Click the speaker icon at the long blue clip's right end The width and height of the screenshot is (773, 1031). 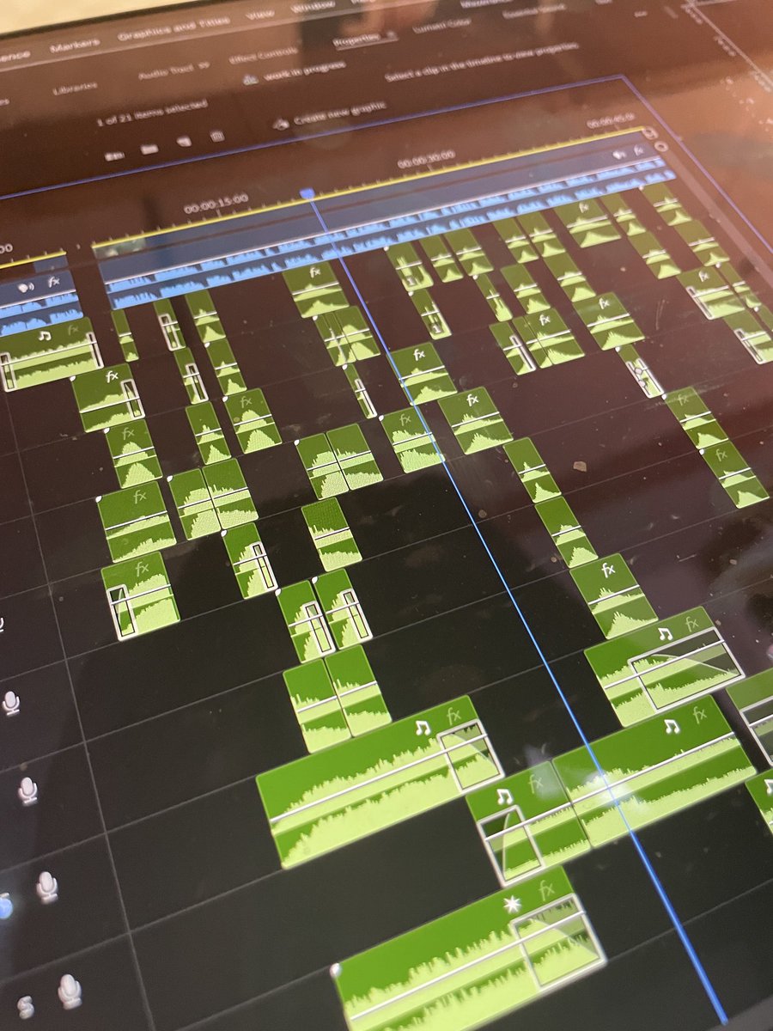(618, 154)
